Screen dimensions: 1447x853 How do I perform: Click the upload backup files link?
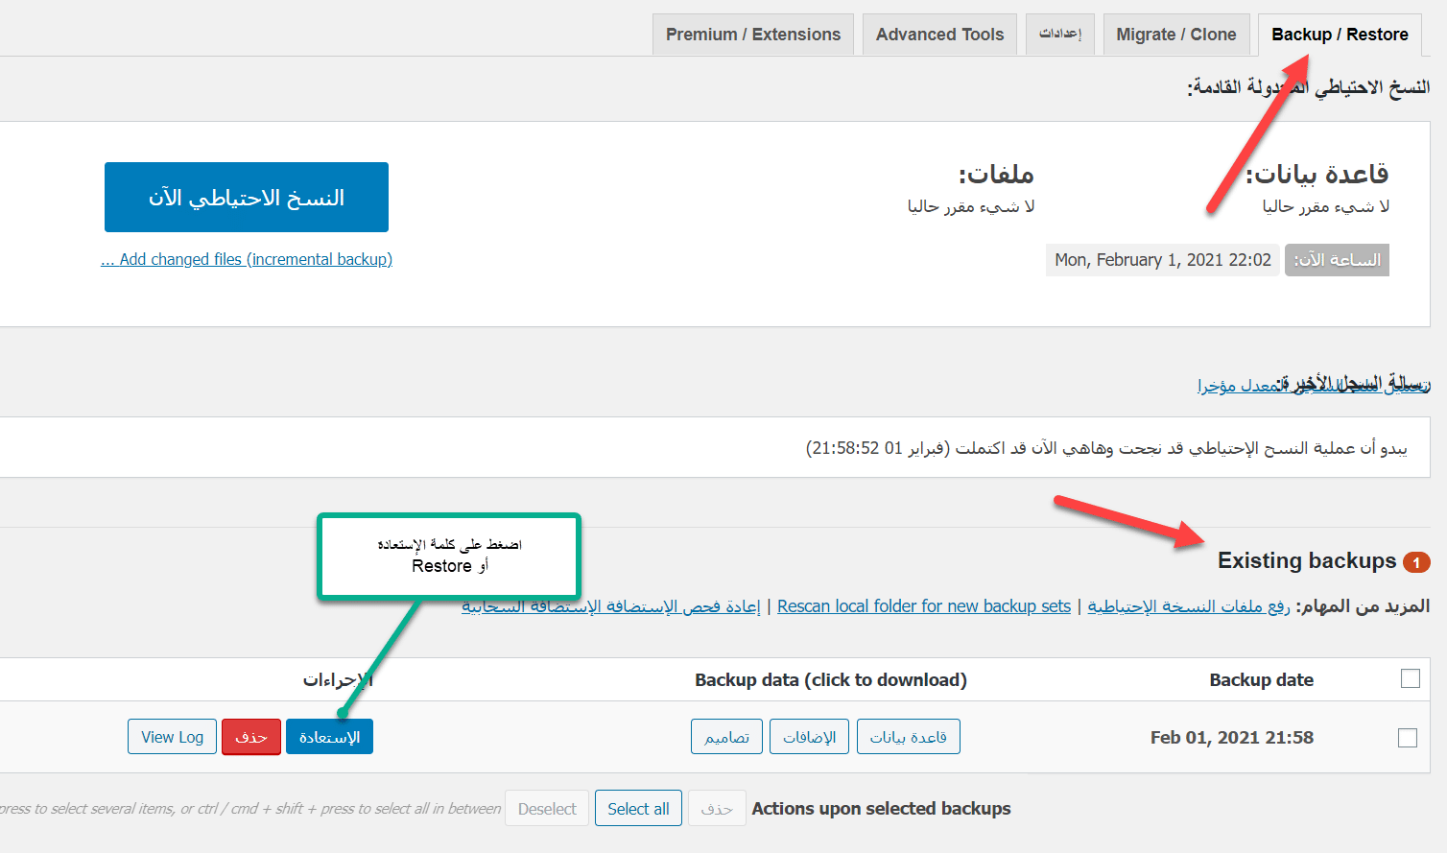coord(1188,606)
